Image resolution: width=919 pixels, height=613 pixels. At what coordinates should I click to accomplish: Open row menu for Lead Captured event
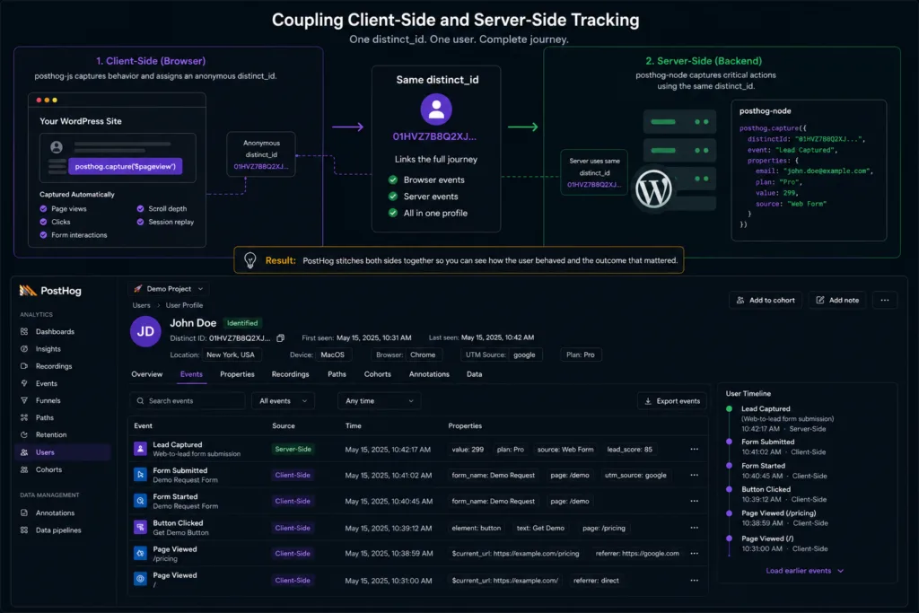pos(694,449)
